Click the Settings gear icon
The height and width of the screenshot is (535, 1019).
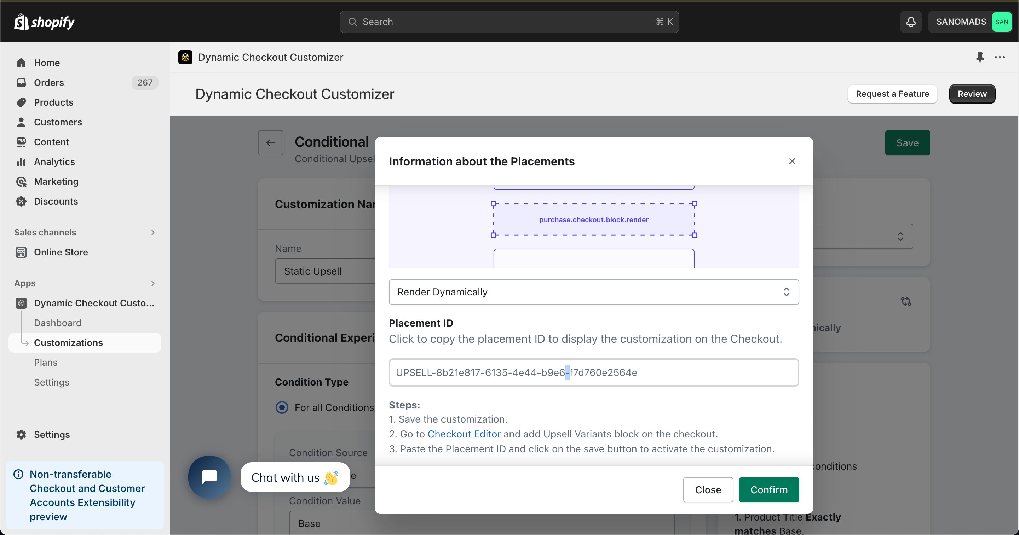coord(21,434)
